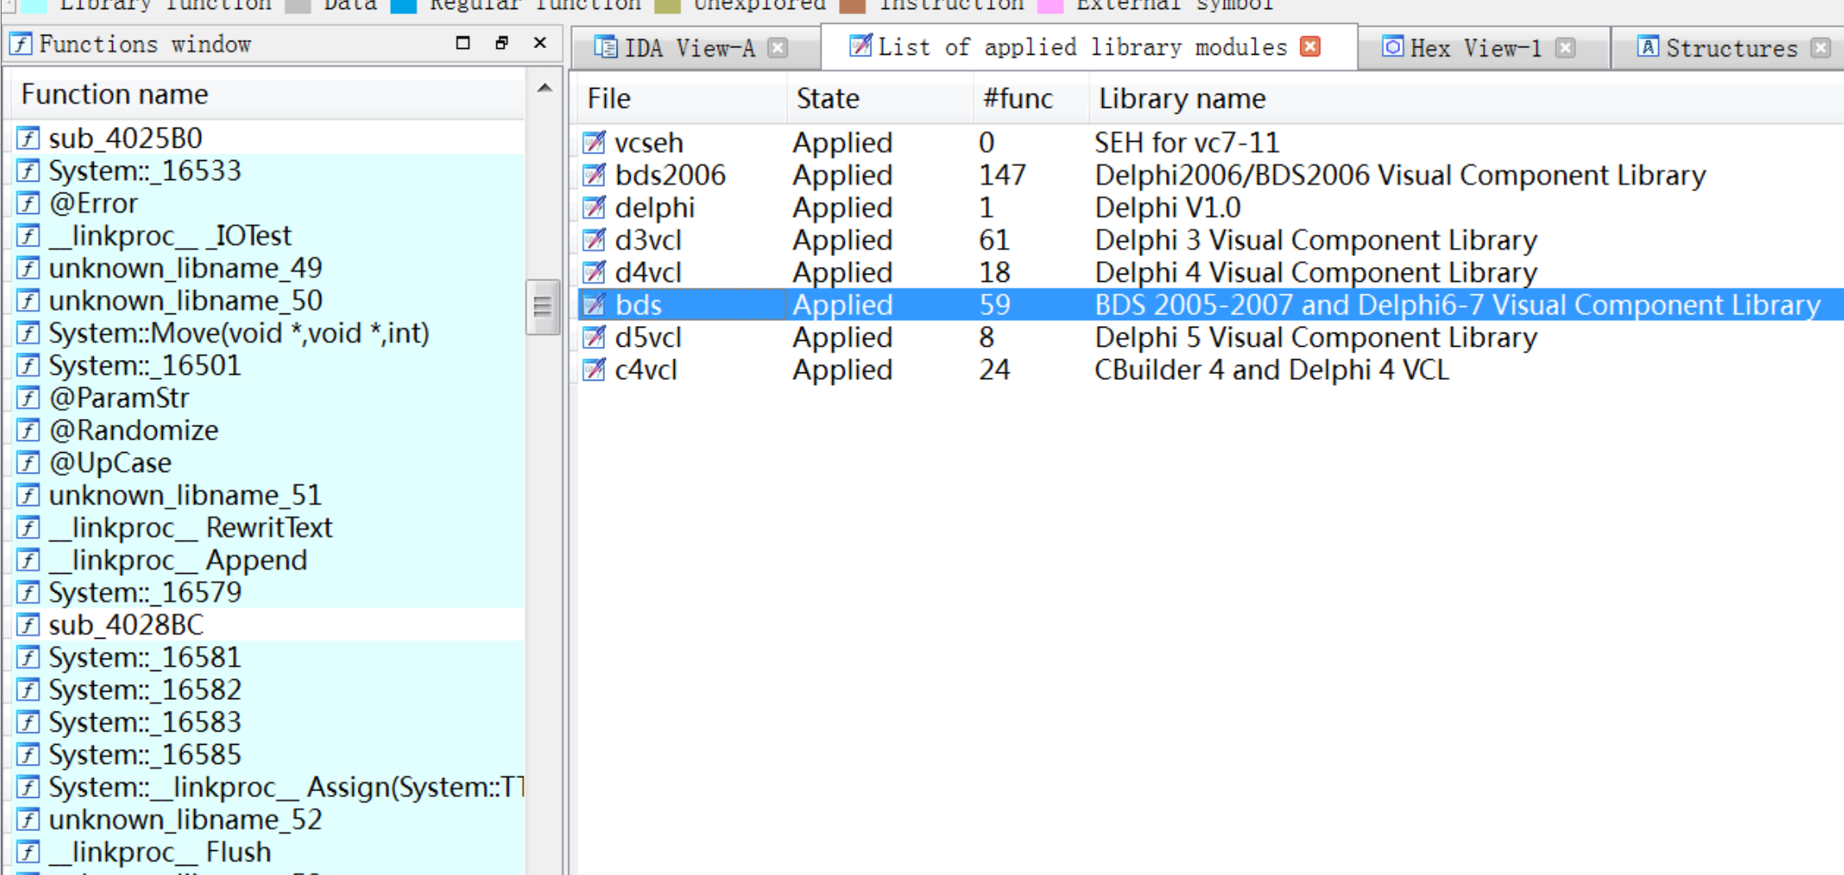1844x875 pixels.
Task: Click the Structures tab icon
Action: (1647, 47)
